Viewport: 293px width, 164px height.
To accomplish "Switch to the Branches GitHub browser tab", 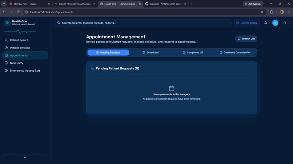I will click(166, 4).
